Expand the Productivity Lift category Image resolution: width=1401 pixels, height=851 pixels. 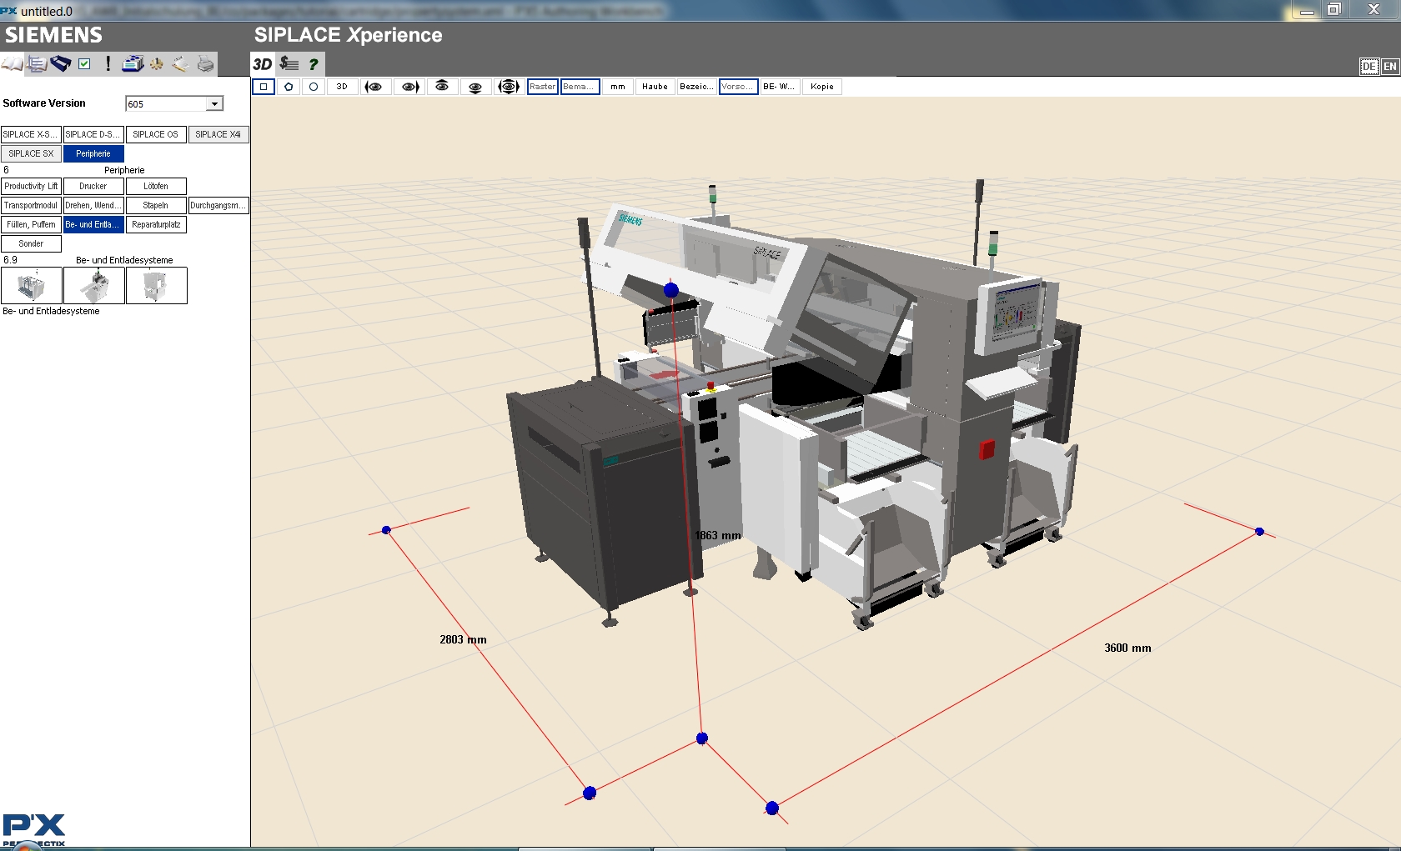(x=31, y=187)
